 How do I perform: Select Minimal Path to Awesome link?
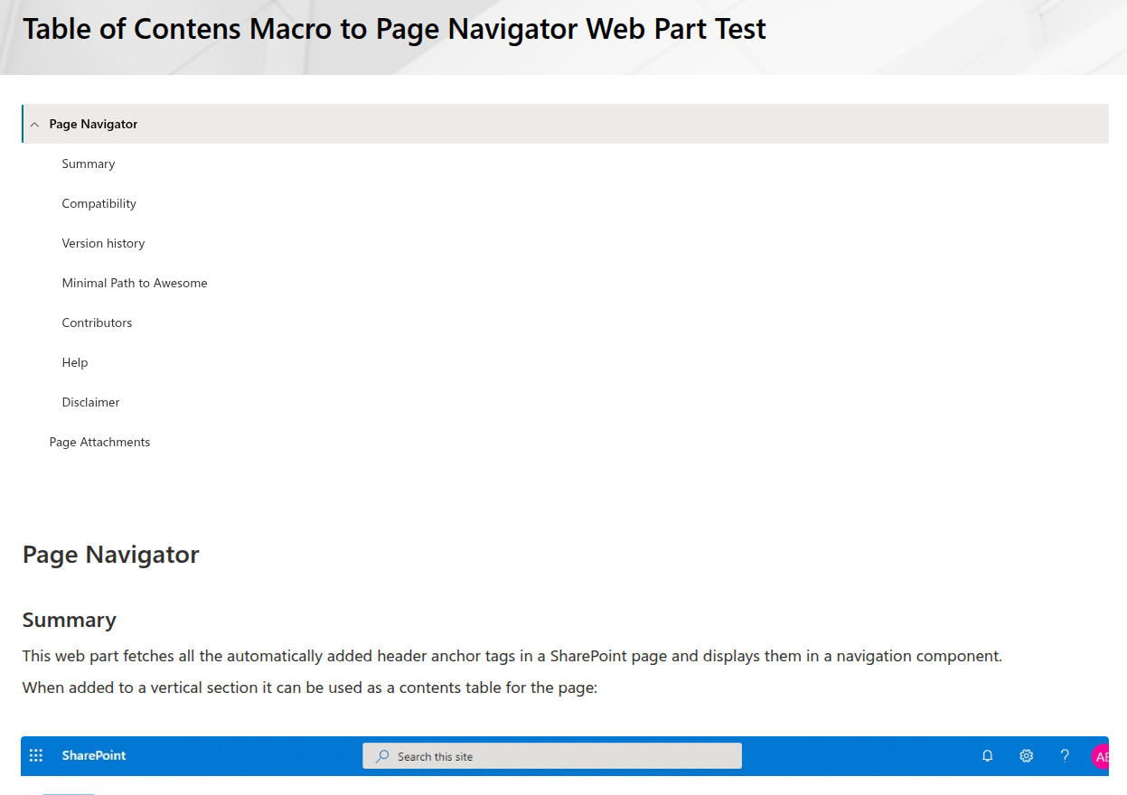tap(134, 283)
